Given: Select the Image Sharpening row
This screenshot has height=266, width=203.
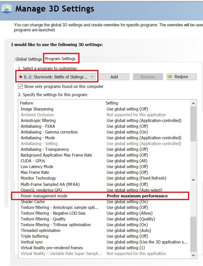Looking at the screenshot, I should (x=104, y=109).
